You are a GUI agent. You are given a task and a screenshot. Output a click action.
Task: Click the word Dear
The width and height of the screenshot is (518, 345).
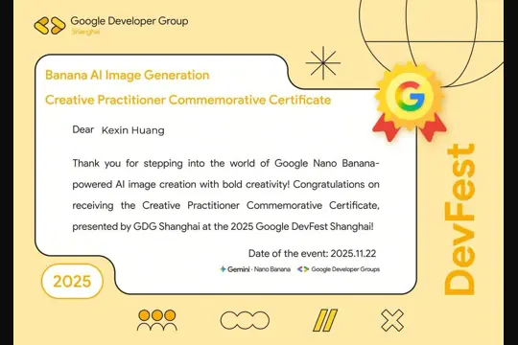(x=82, y=129)
